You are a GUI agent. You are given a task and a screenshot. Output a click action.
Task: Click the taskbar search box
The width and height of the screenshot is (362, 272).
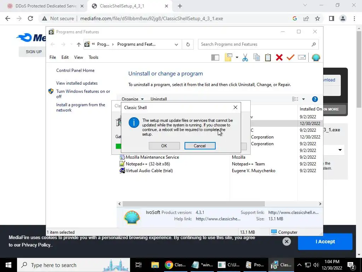[74, 265]
